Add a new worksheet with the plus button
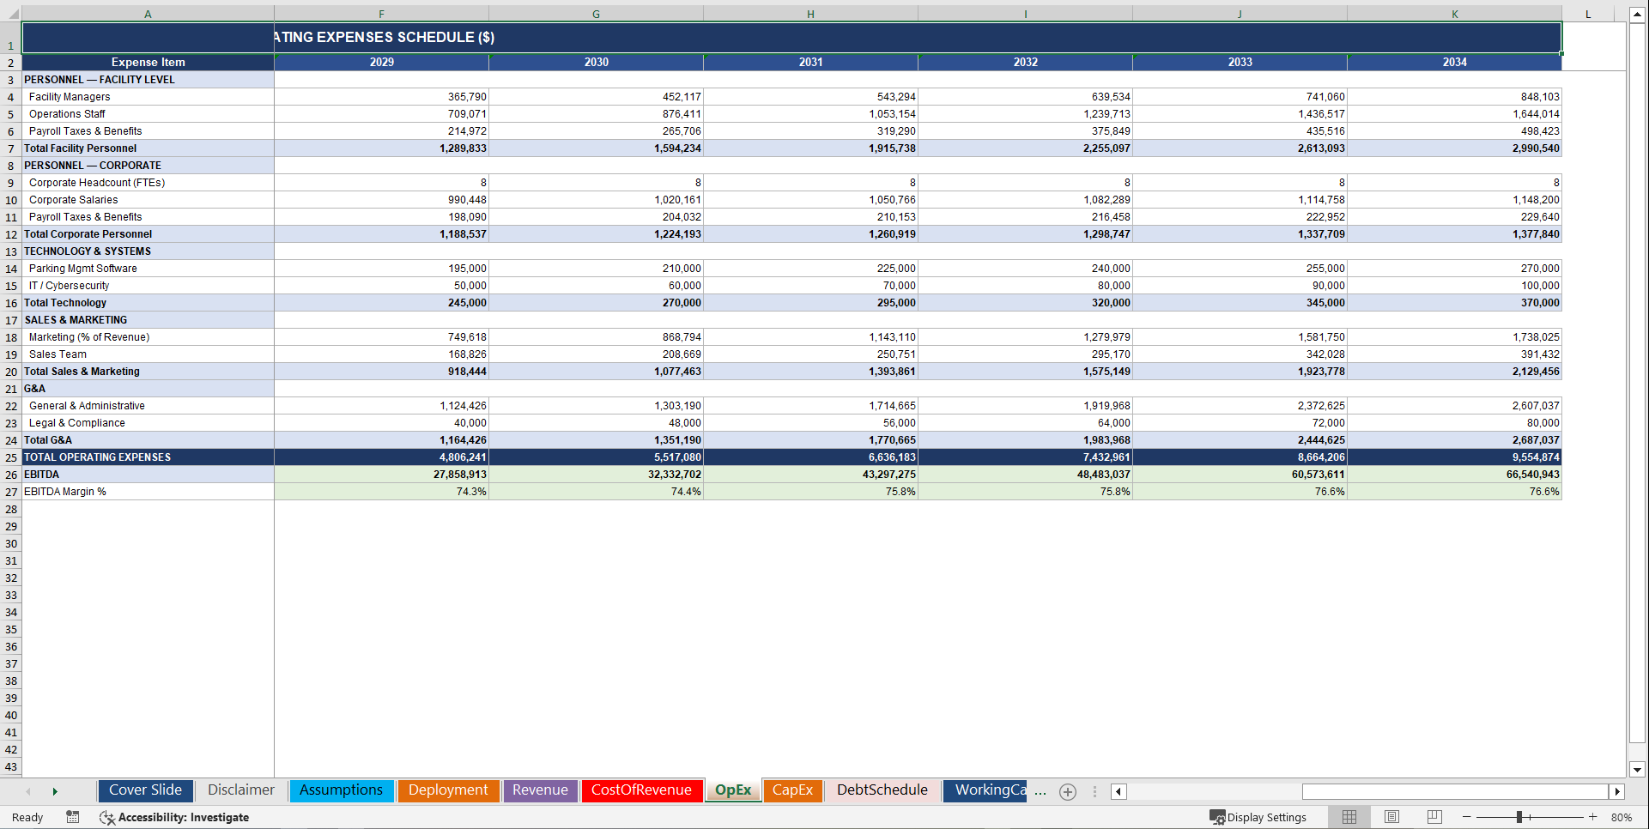 click(1068, 791)
